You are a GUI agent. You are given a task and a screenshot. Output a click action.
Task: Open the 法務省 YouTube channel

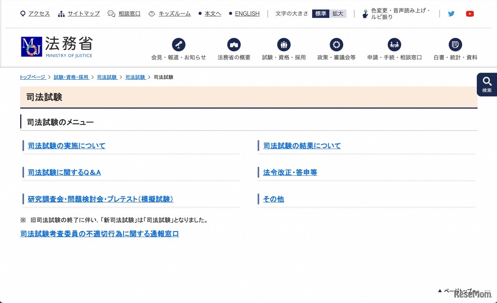(x=470, y=13)
